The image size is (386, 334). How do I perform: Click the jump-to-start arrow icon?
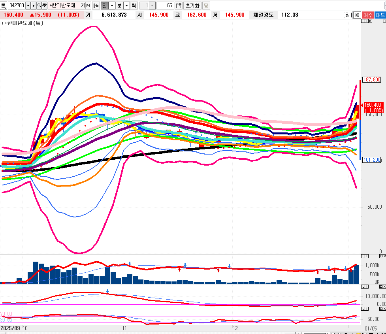coord(96,6)
